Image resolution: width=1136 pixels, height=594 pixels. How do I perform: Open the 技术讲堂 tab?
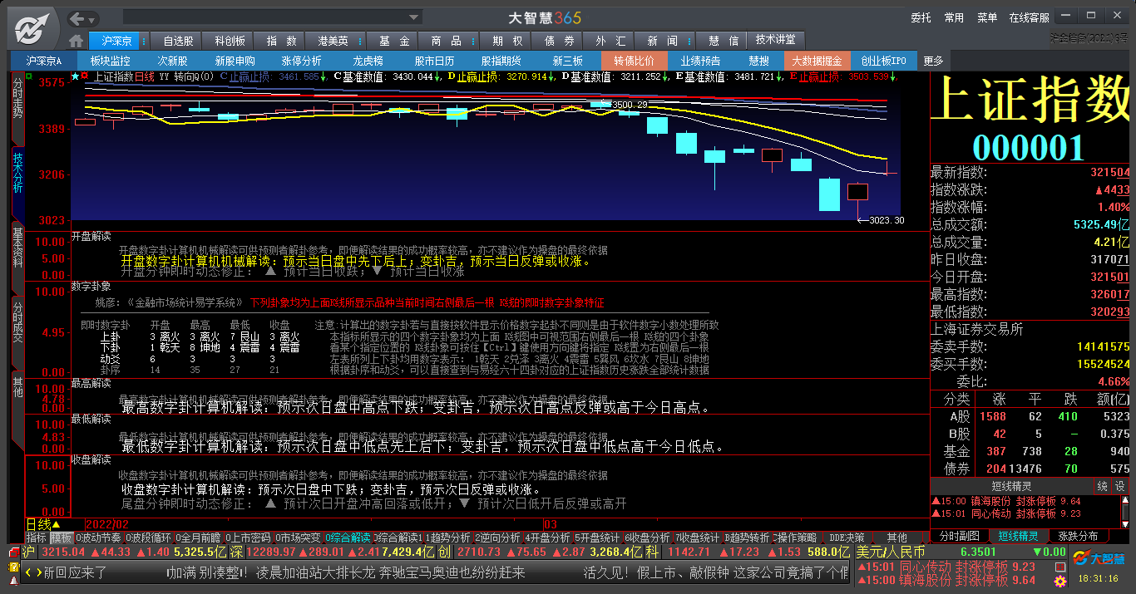click(x=776, y=40)
